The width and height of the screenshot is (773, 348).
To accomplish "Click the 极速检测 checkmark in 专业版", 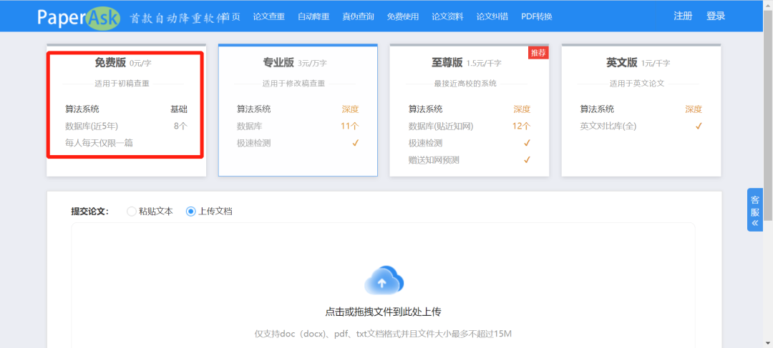I will [x=356, y=143].
